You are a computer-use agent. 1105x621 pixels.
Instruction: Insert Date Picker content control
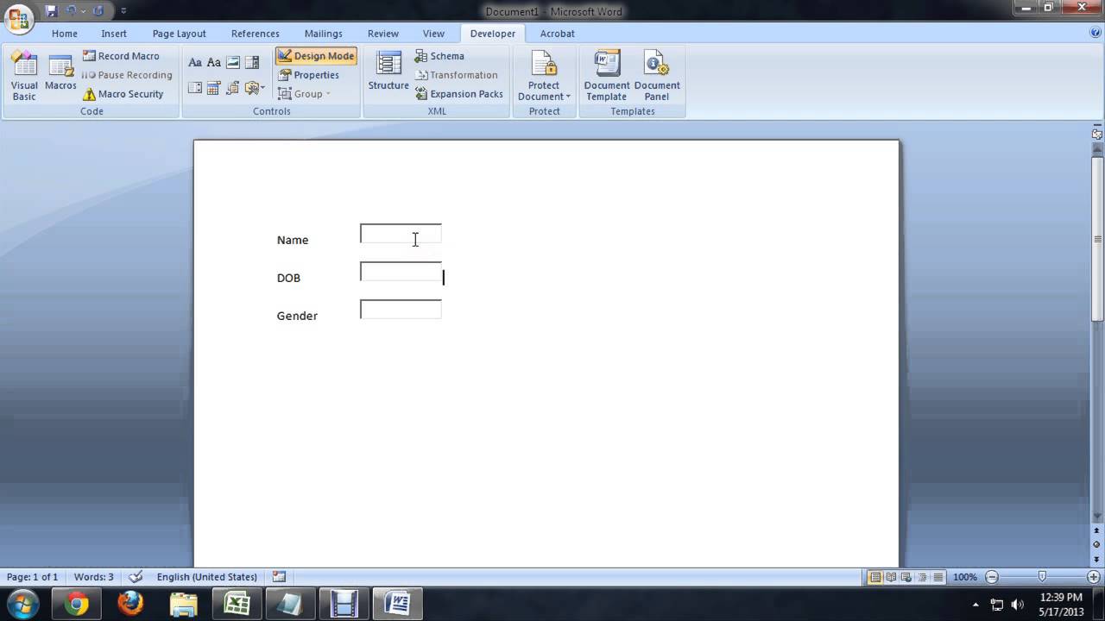(214, 87)
